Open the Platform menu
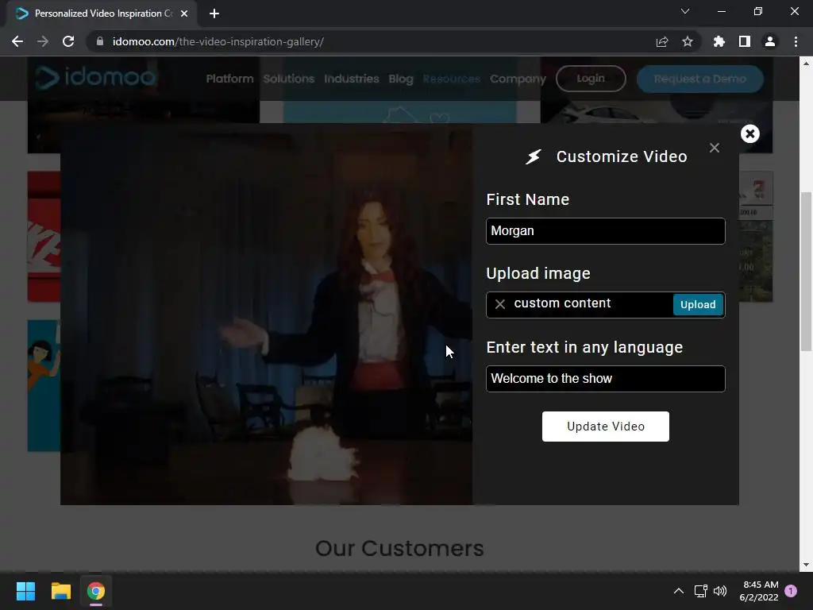 point(229,79)
